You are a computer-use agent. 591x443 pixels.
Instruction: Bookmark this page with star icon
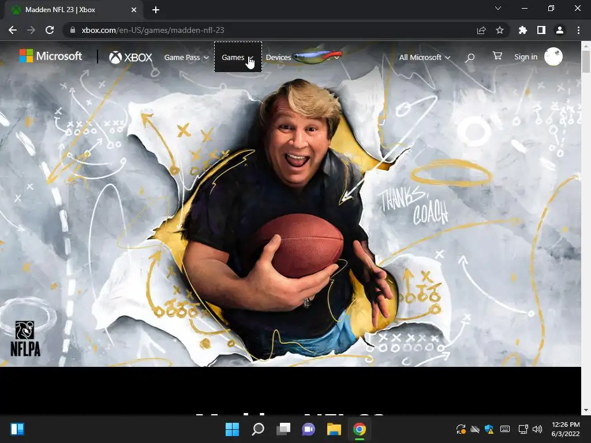coord(500,30)
